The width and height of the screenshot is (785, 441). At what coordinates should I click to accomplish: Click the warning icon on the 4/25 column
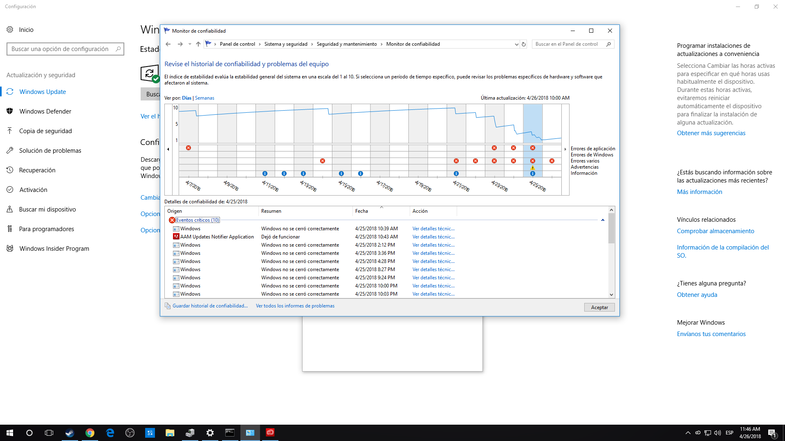(x=533, y=168)
